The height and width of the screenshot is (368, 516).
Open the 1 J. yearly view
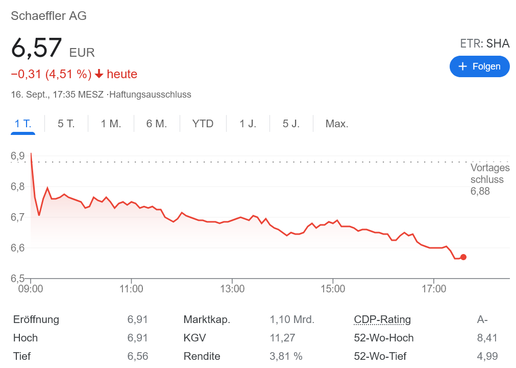coord(248,124)
